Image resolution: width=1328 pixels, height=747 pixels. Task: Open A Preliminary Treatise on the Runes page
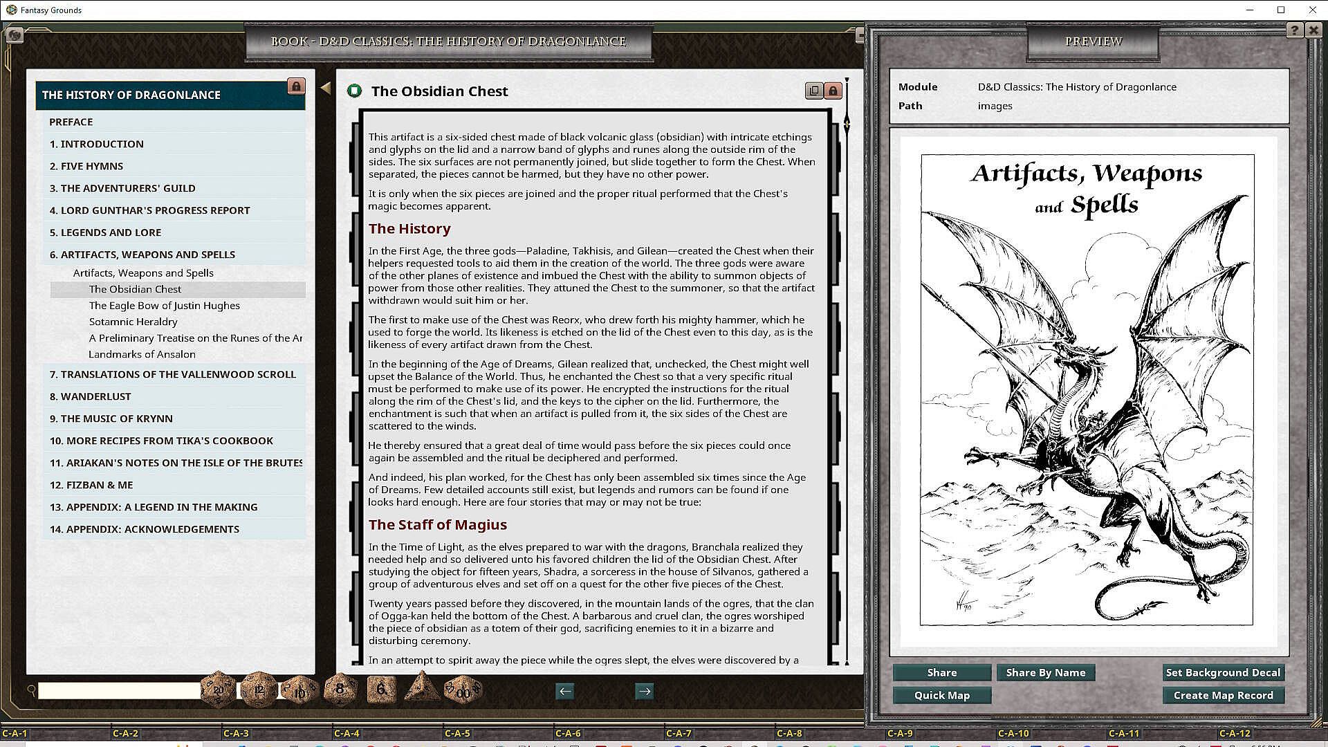click(x=196, y=338)
